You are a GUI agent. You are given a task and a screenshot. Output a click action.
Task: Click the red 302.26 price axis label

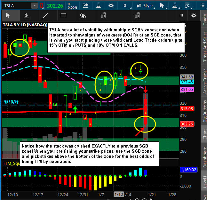tap(187, 124)
